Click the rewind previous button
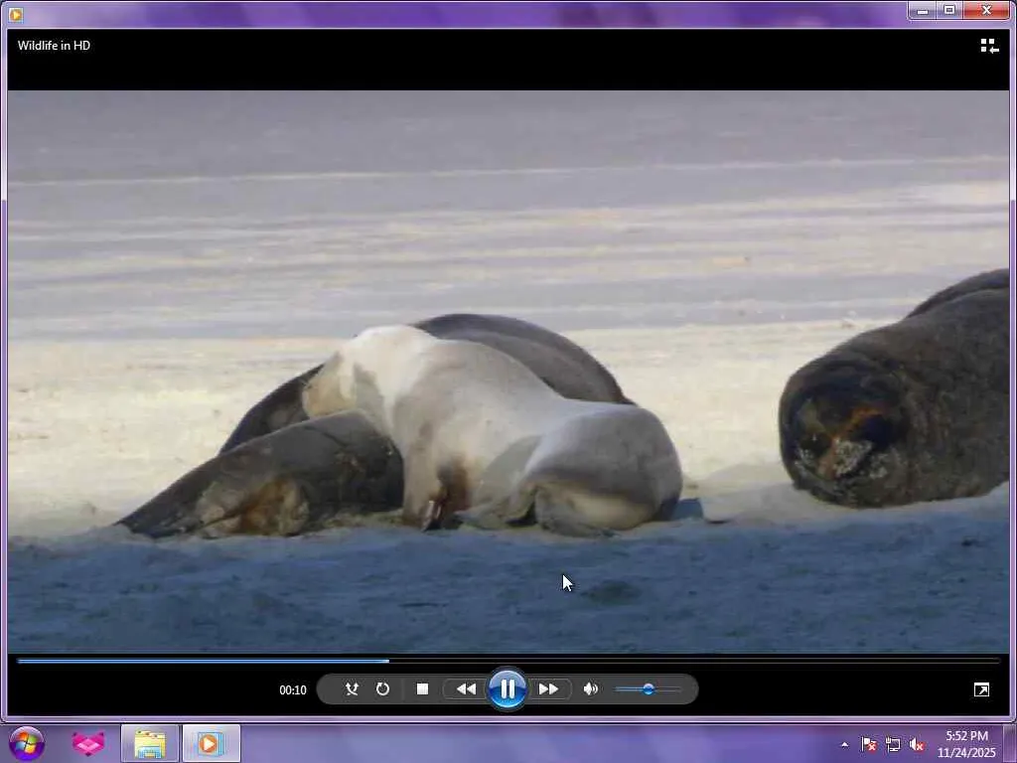Screen dimensions: 1017x763 point(465,688)
